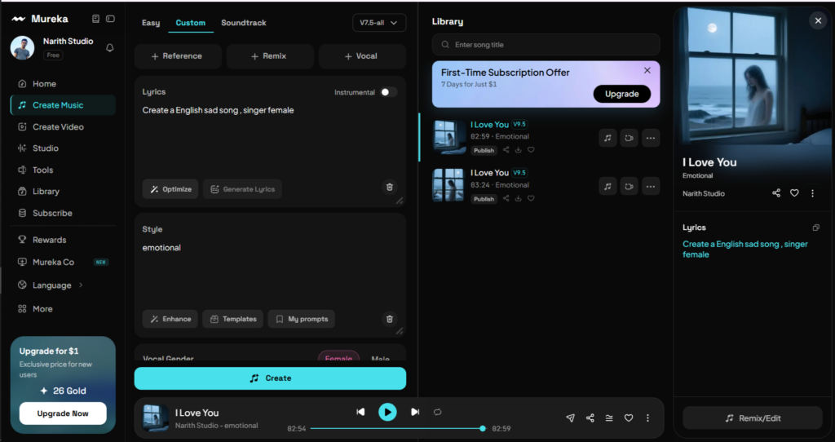835x442 pixels.
Task: Open music icon for first I Love You song
Action: coord(607,138)
